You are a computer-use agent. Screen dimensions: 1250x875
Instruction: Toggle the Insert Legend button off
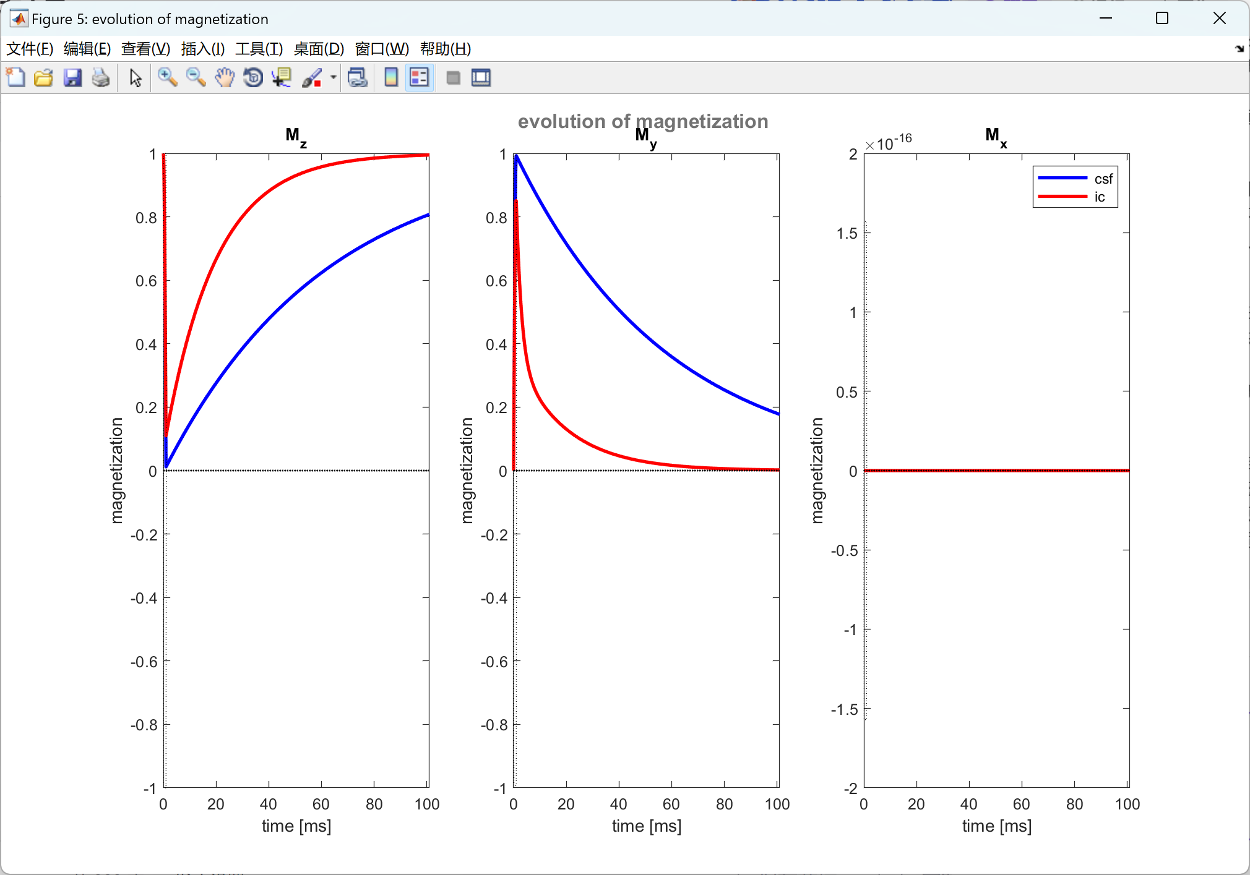[x=420, y=78]
